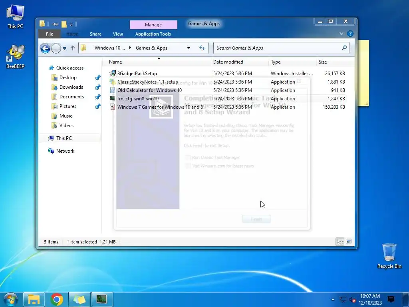409x307 pixels.
Task: Click the 8GadgetPackSetup file name
Action: point(137,74)
